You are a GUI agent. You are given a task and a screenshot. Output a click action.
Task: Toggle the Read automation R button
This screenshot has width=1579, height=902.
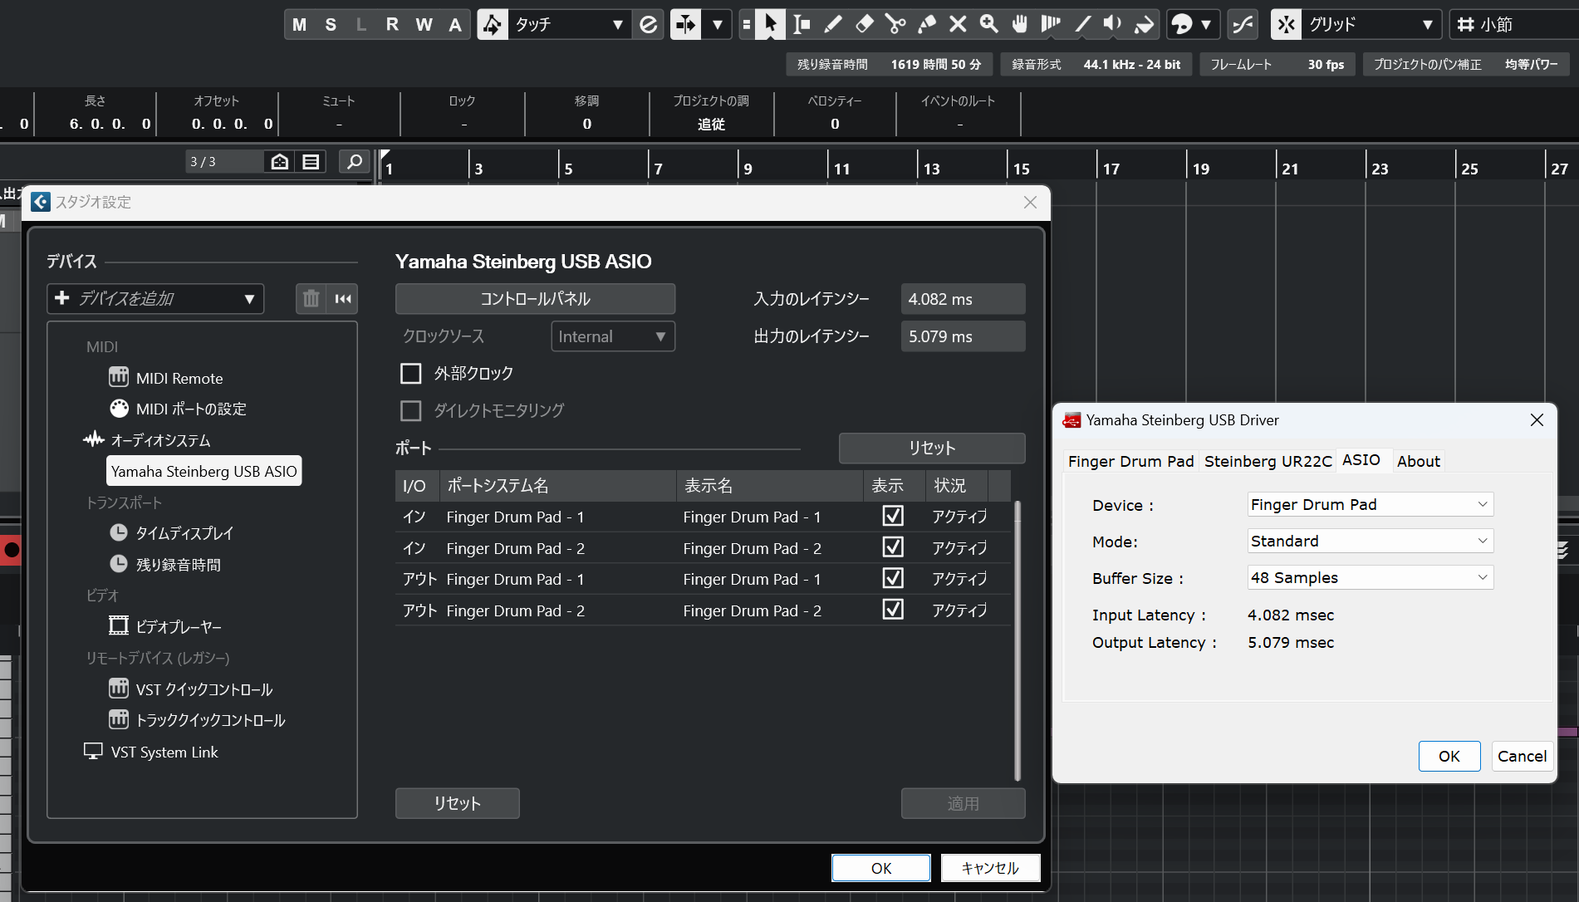392,24
